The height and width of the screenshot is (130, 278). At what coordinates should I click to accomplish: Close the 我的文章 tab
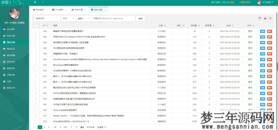[105, 10]
